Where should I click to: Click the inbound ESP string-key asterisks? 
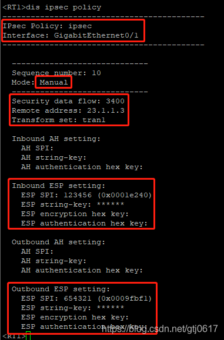point(111,204)
